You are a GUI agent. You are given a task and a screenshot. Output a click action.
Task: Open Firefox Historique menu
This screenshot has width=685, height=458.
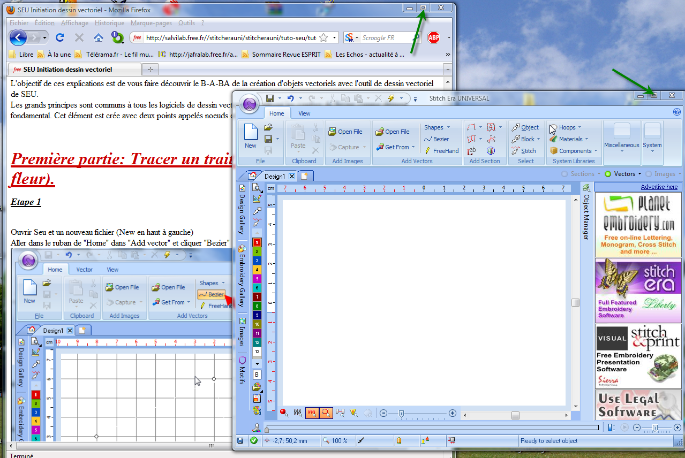pos(109,23)
